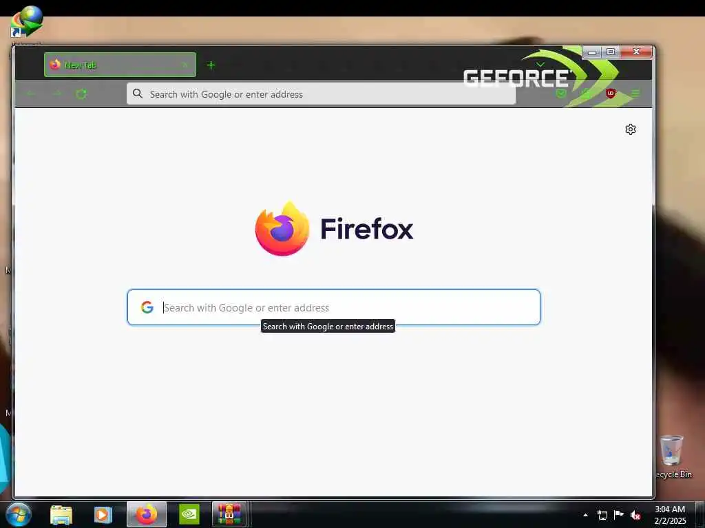Open a new tab with plus button
Image resolution: width=705 pixels, height=528 pixels.
pos(211,65)
